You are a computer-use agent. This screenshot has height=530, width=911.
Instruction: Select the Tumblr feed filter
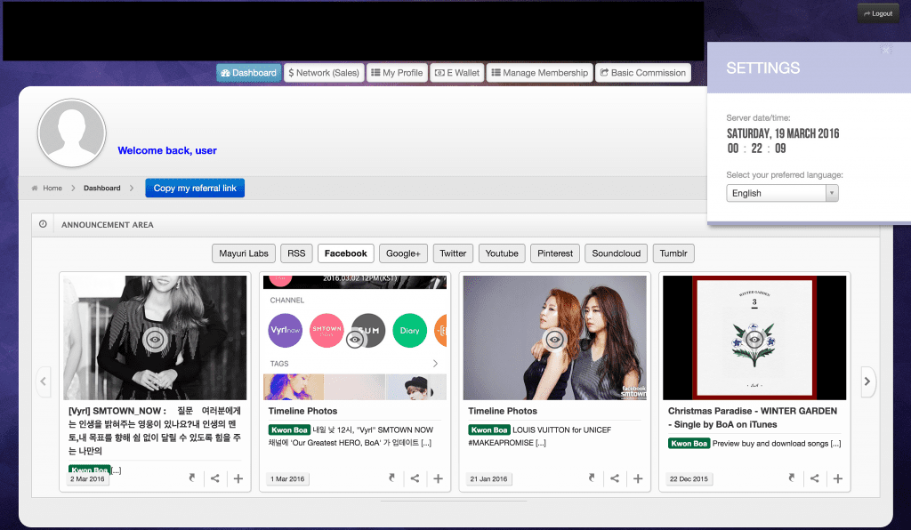[673, 253]
